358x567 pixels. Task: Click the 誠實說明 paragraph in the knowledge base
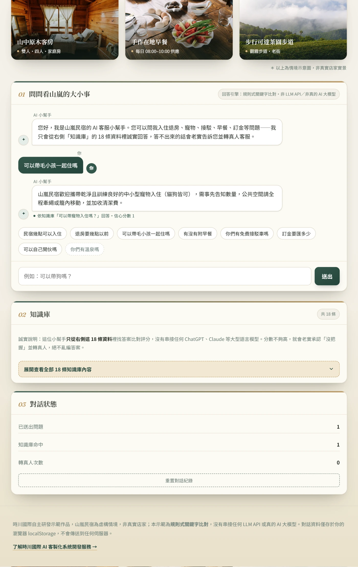pyautogui.click(x=179, y=343)
